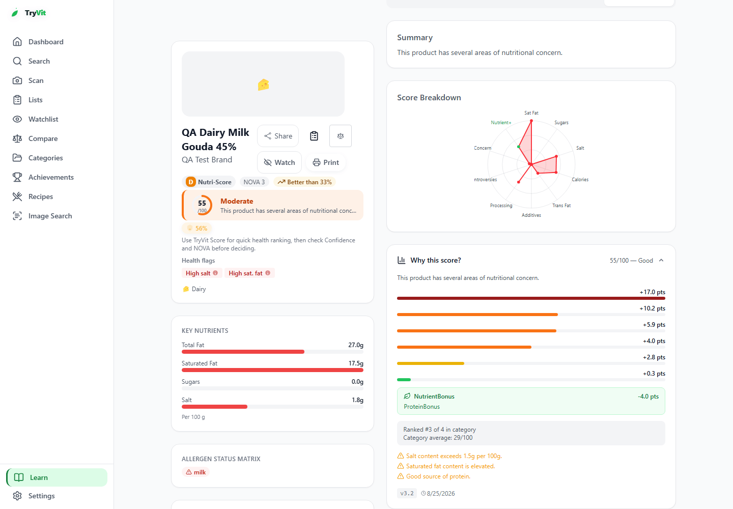Viewport: 733px width, 509px height.
Task: Click the 8/25/2026 date stamp
Action: (438, 493)
